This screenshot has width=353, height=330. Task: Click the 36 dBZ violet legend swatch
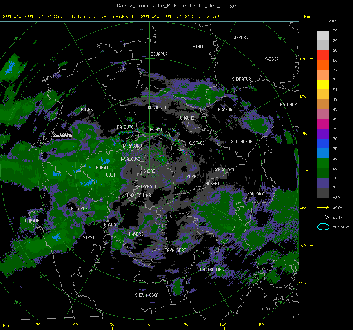click(323, 133)
